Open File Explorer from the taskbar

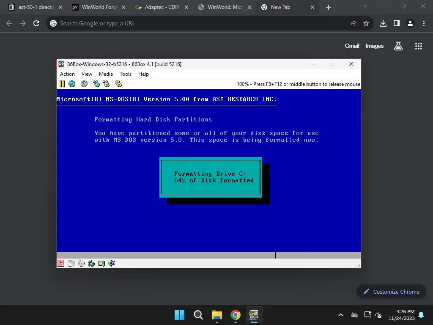(x=217, y=315)
